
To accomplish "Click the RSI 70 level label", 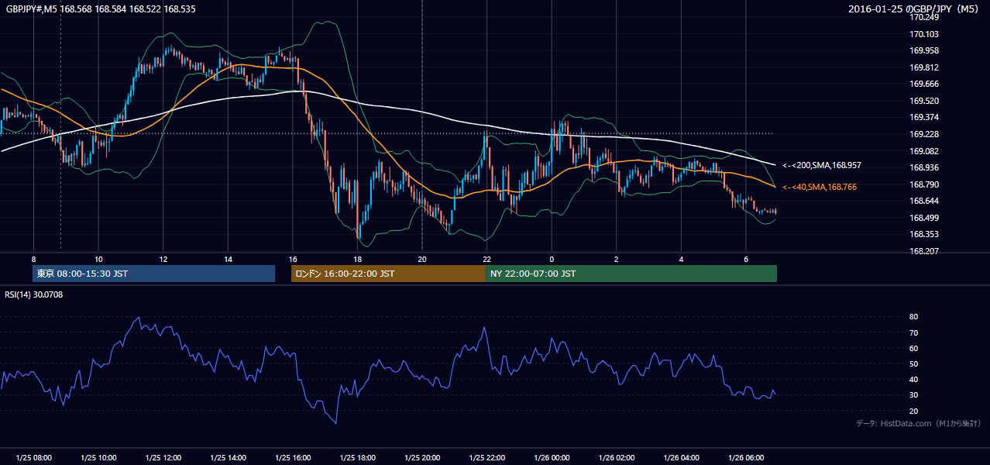I will pos(914,332).
